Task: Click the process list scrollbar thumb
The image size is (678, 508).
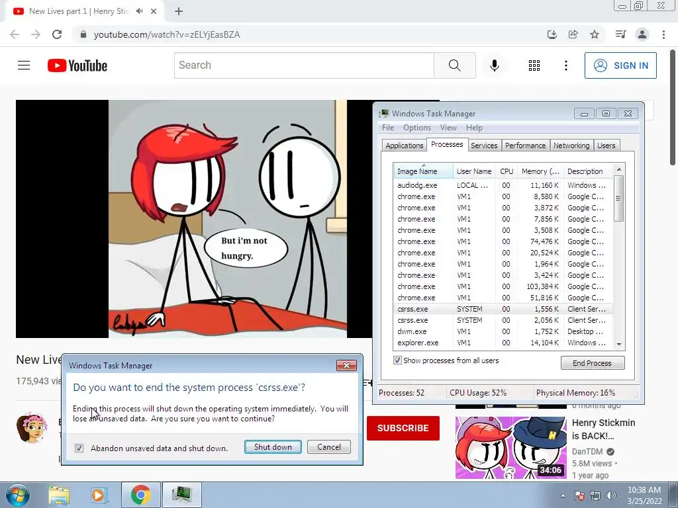Action: click(x=619, y=198)
